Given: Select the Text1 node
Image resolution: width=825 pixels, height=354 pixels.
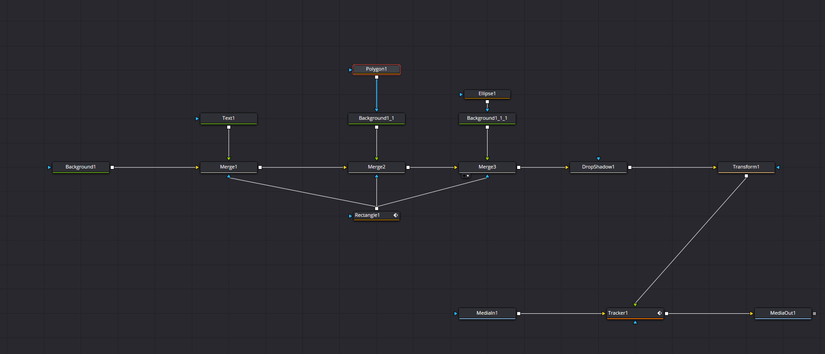Looking at the screenshot, I should click(x=229, y=119).
